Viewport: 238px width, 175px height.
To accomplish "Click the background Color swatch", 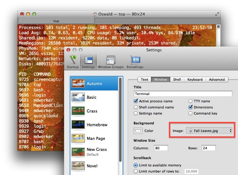I will tap(138, 131).
